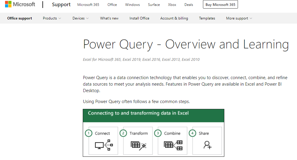This screenshot has height=160, width=297.
Task: Select the Combine step label
Action: [x=172, y=133]
